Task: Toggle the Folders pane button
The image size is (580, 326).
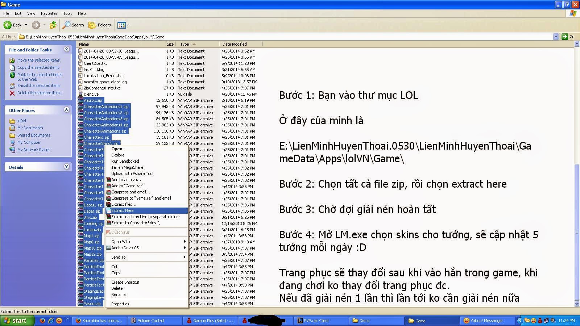Action: pos(100,25)
